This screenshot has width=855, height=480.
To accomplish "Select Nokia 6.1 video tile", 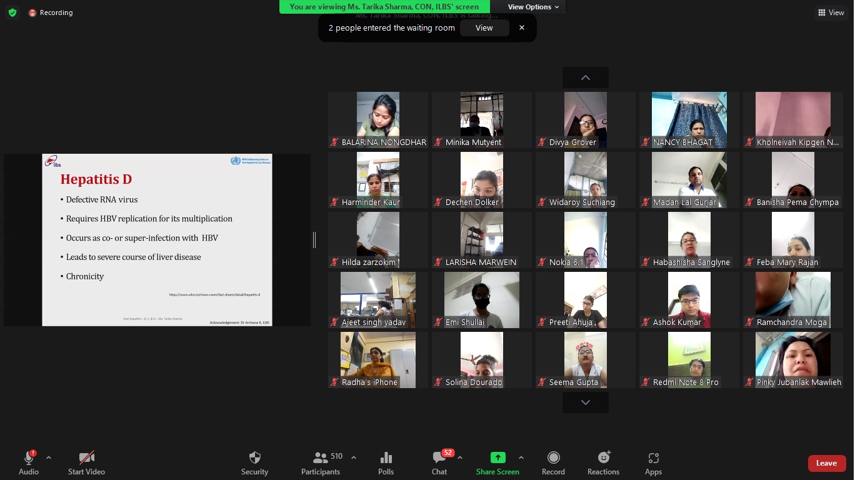I will (586, 240).
